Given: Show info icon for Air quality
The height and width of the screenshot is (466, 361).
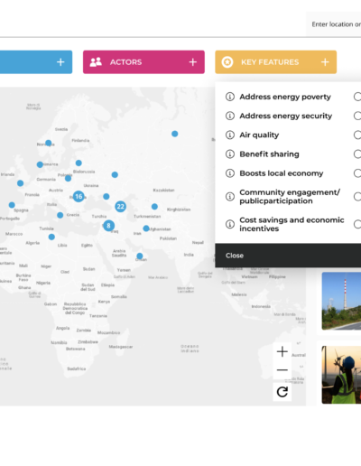Looking at the screenshot, I should coord(230,135).
